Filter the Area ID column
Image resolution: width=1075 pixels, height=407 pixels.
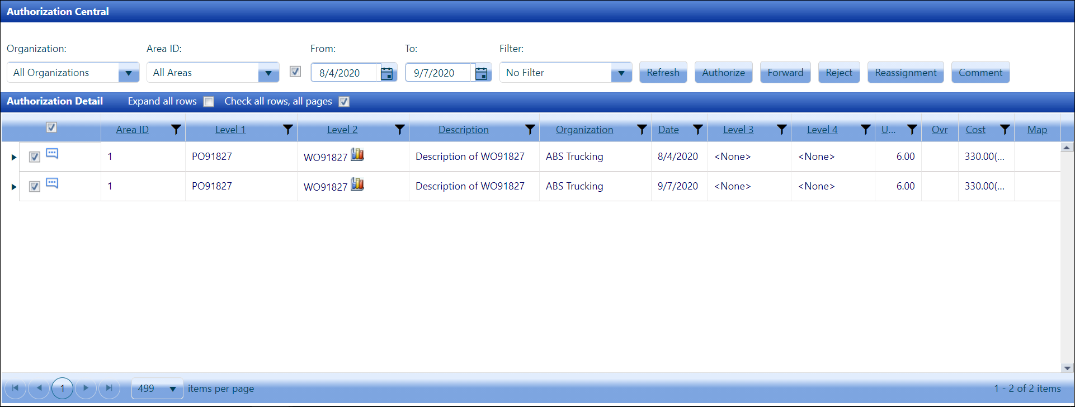point(176,130)
